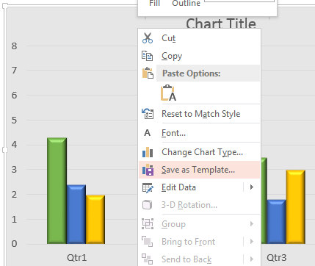Expand the Edit Data submenu arrow
This screenshot has height=266, width=315.
coord(252,187)
